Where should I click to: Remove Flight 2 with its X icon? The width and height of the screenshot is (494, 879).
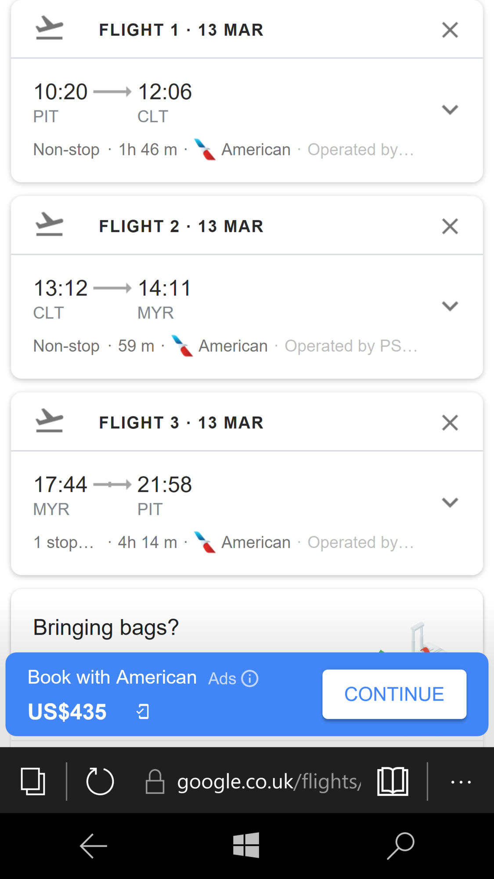pyautogui.click(x=450, y=227)
